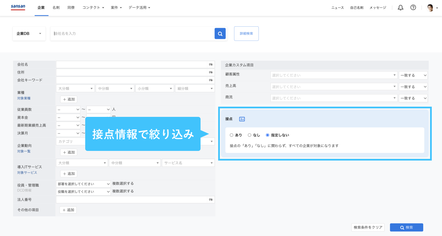Viewport: 442px width, 236px height.
Task: Open the 一致する dropdown for 顧客属性
Action: tap(413, 75)
